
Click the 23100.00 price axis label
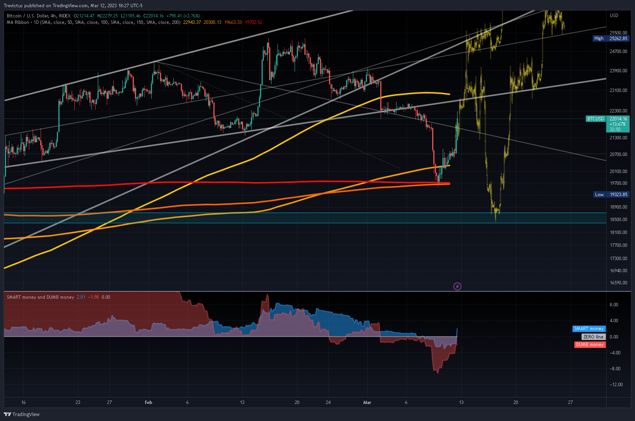click(618, 90)
